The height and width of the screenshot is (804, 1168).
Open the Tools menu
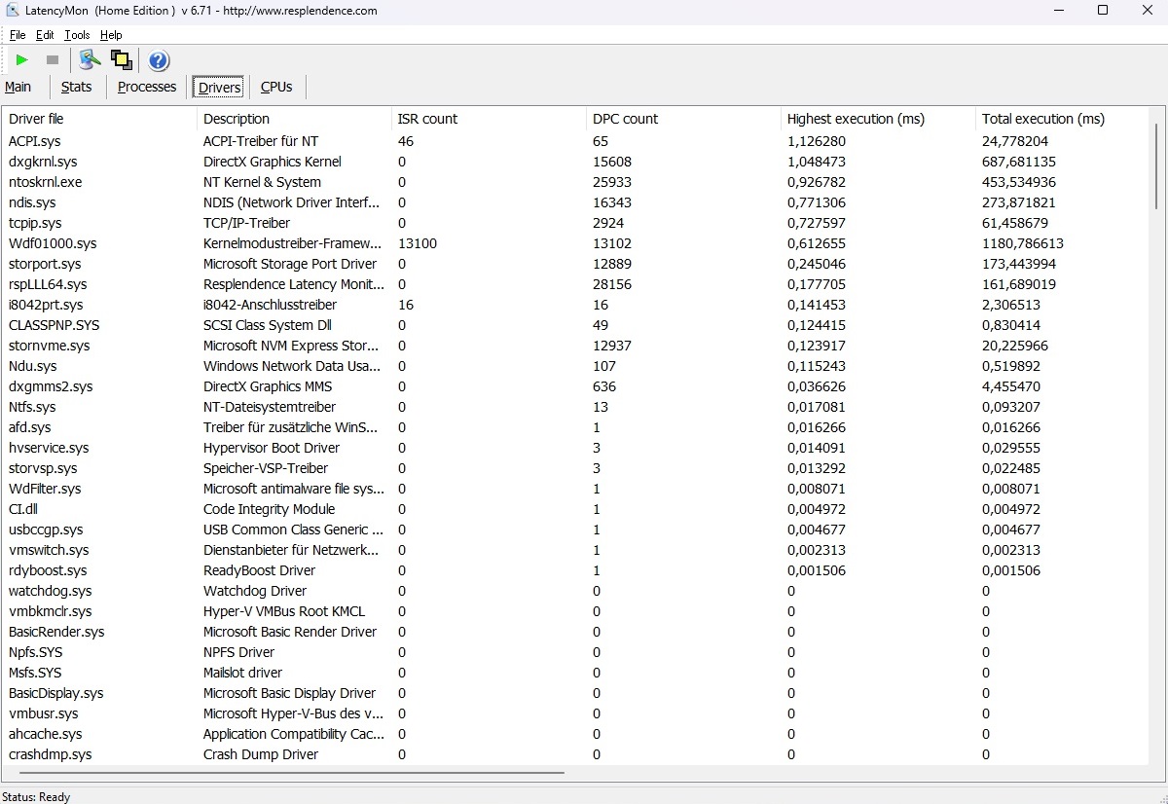(77, 35)
